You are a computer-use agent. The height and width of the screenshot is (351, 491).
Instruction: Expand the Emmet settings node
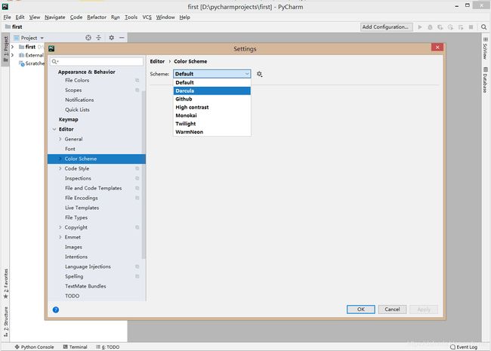click(x=60, y=237)
